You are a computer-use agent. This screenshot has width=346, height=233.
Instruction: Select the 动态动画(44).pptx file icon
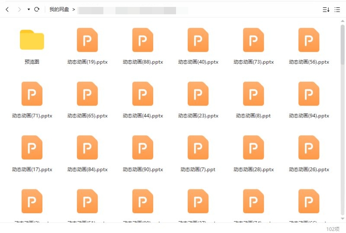143,94
